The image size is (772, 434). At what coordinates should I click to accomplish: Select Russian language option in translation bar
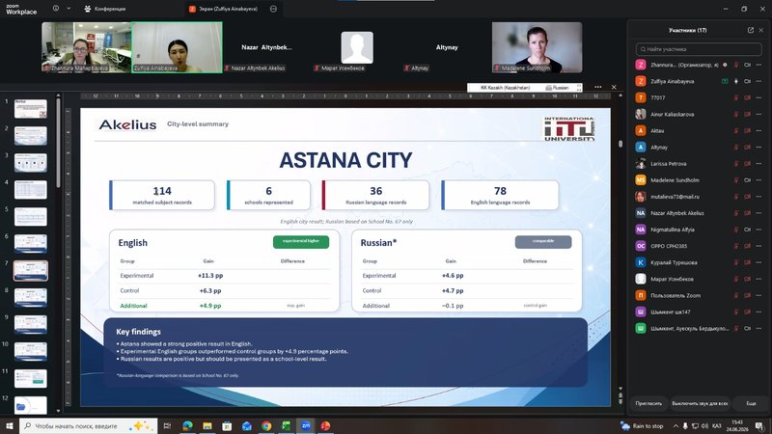tap(557, 87)
